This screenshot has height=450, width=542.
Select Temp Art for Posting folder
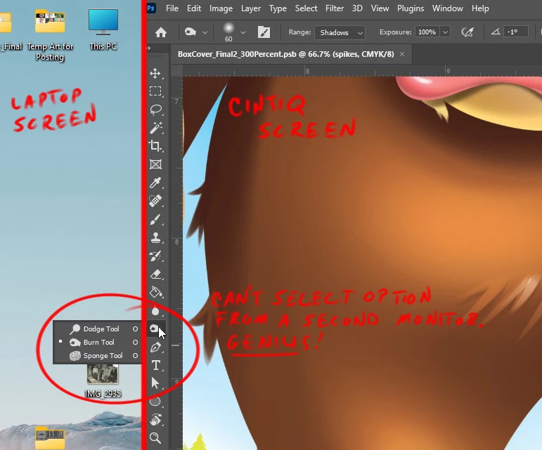pyautogui.click(x=50, y=35)
